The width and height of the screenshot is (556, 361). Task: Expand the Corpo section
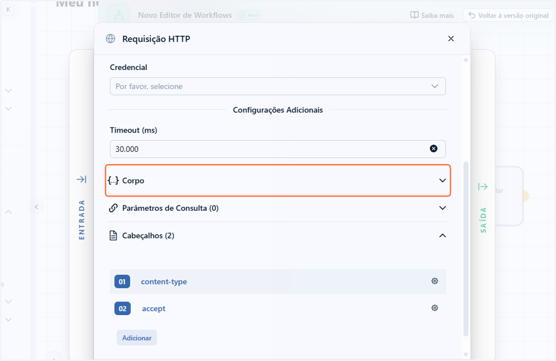pos(278,181)
